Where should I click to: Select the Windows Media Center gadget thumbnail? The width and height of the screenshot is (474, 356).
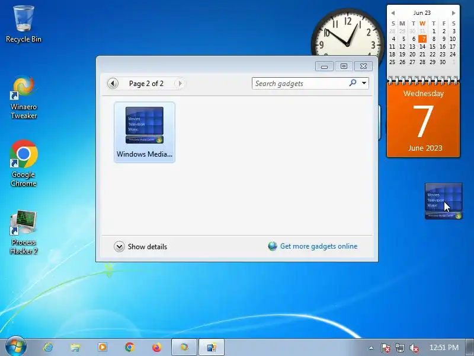click(145, 132)
